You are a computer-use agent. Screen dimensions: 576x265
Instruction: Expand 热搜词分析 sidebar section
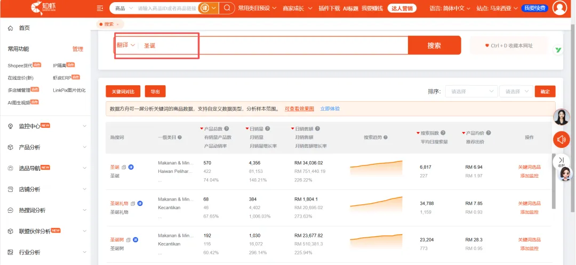[x=47, y=210]
